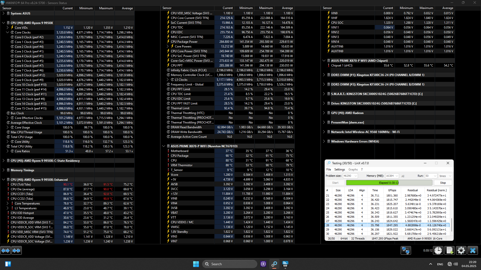Image resolution: width=481 pixels, height=270 pixels.
Task: Open the File menu in LinX
Action: click(x=328, y=169)
